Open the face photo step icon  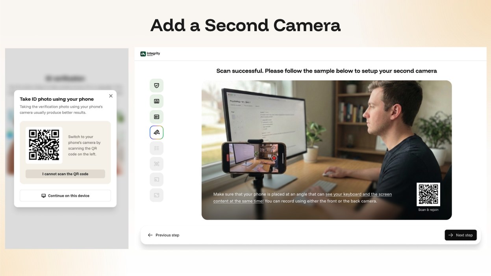156,101
